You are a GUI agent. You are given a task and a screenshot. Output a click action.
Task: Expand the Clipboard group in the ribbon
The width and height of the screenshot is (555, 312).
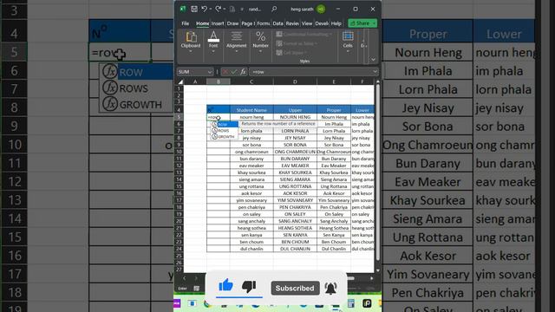[x=191, y=51]
